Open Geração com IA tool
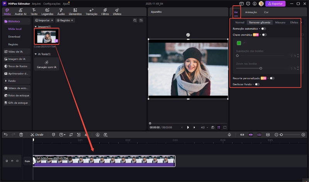The height and width of the screenshot is (182, 309). click(46, 64)
